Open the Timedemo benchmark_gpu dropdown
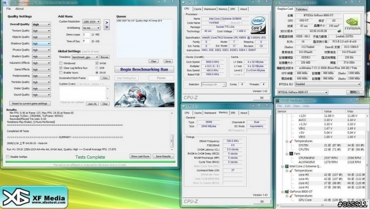Image resolution: width=370 pixels, height=209 pixels. point(85,57)
